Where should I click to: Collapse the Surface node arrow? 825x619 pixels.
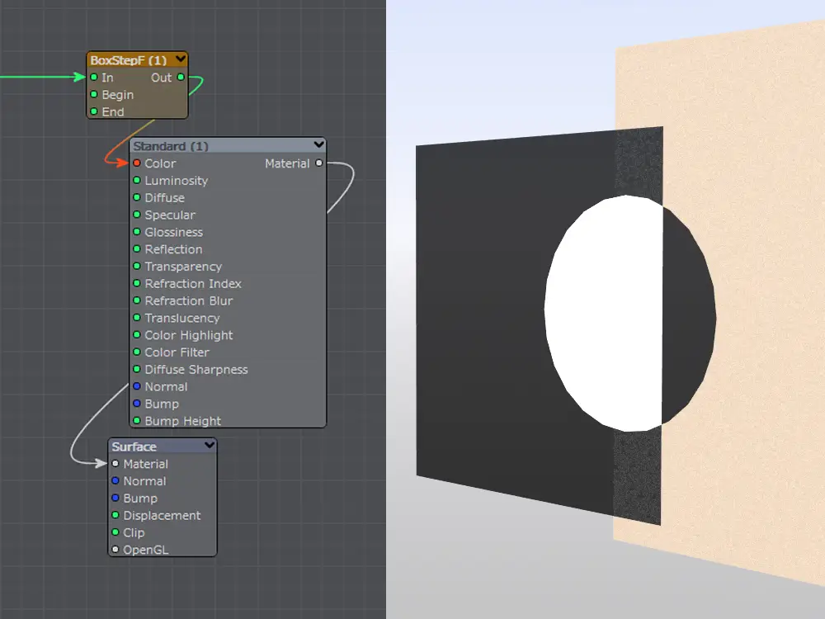(x=210, y=446)
